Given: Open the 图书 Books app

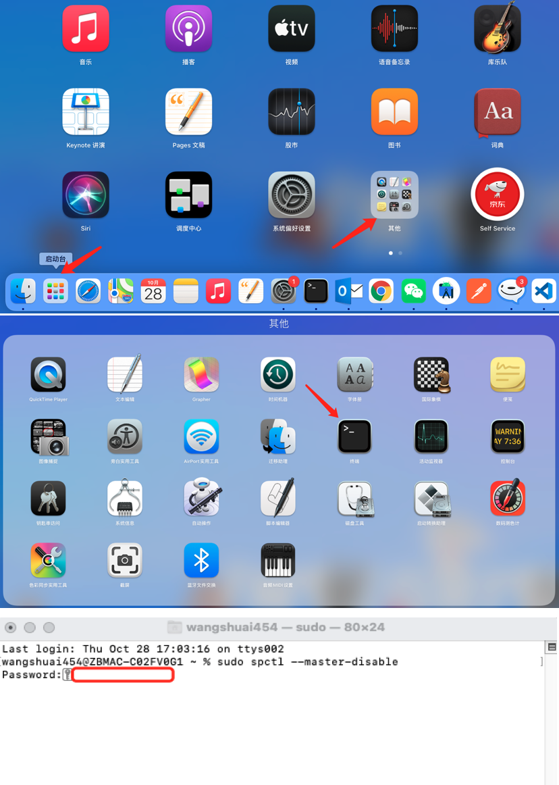Looking at the screenshot, I should [394, 111].
